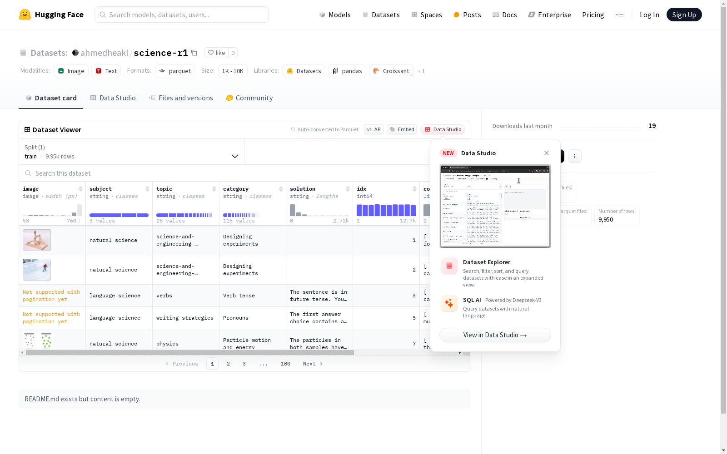This screenshot has height=454, width=727.
Task: Focus the search models and datasets box
Action: pos(182,15)
